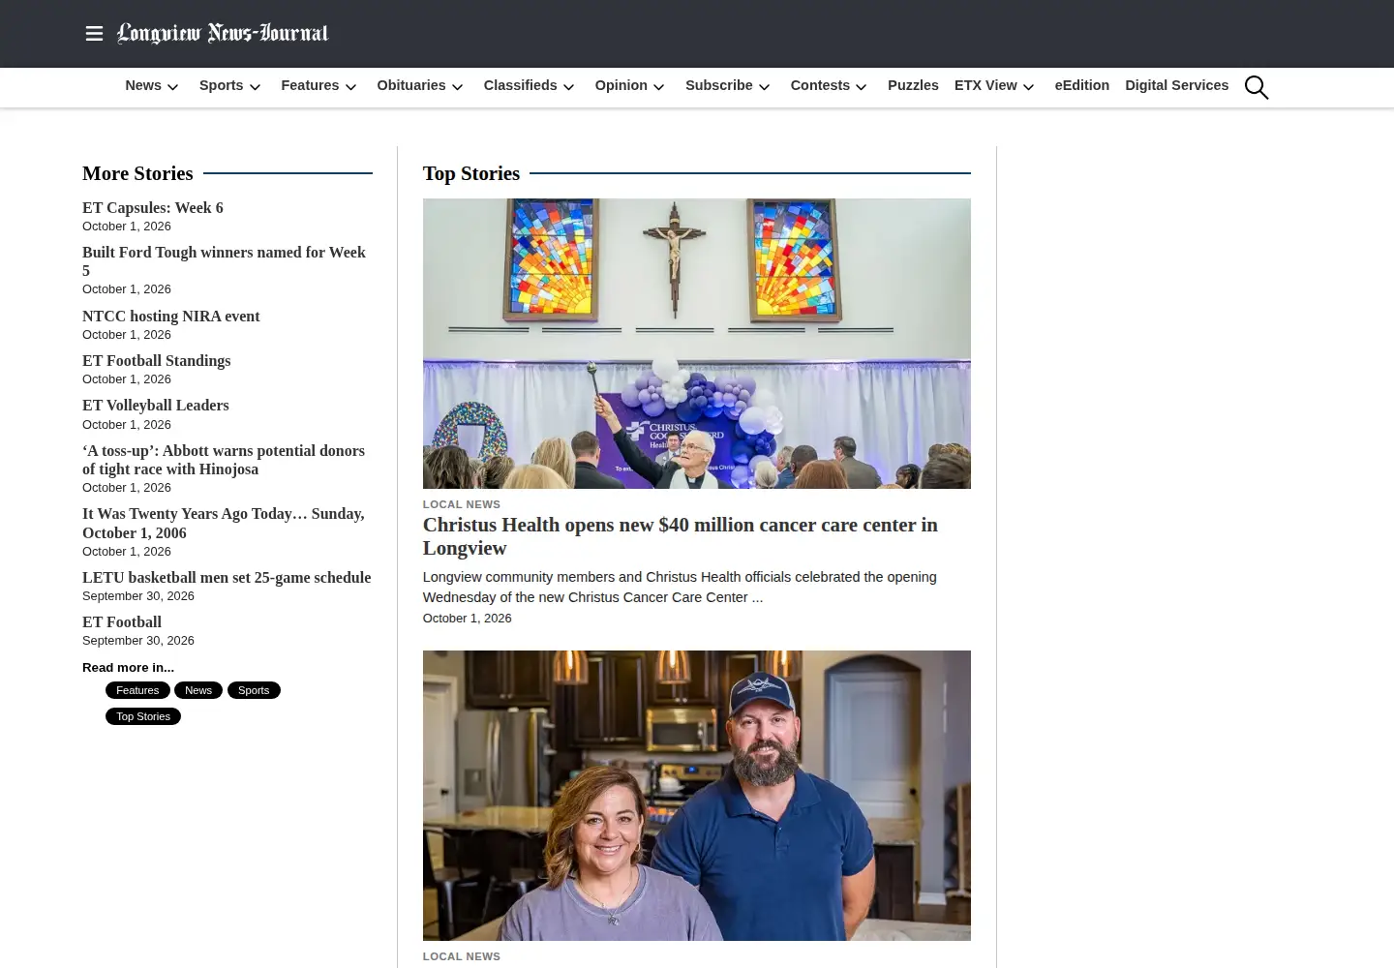The image size is (1394, 968).
Task: Open Abbott warns potential donors story
Action: coord(224,460)
